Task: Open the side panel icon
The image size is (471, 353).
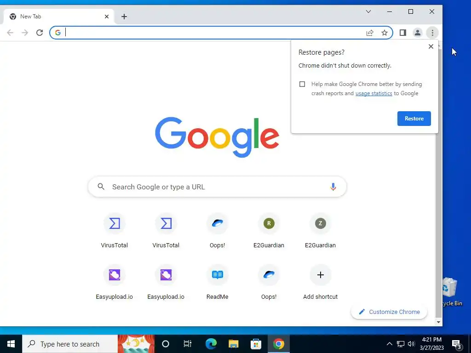Action: [403, 33]
